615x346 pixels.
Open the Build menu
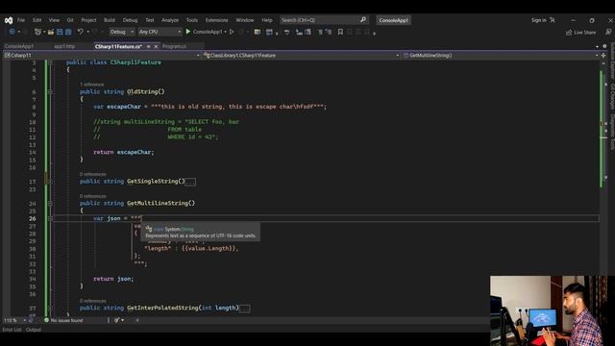tap(110, 20)
